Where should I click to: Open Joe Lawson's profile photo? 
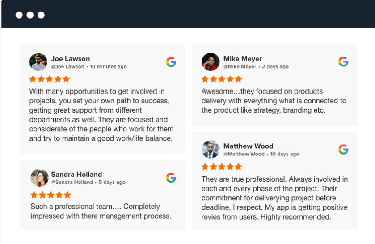click(38, 62)
